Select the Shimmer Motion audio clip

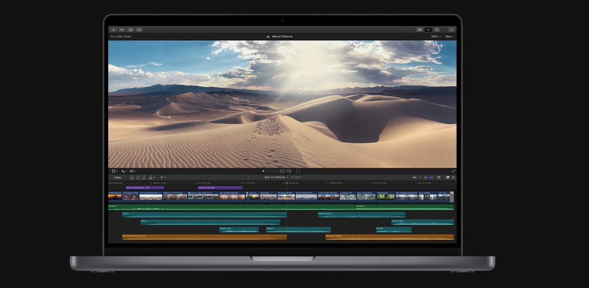click(389, 237)
